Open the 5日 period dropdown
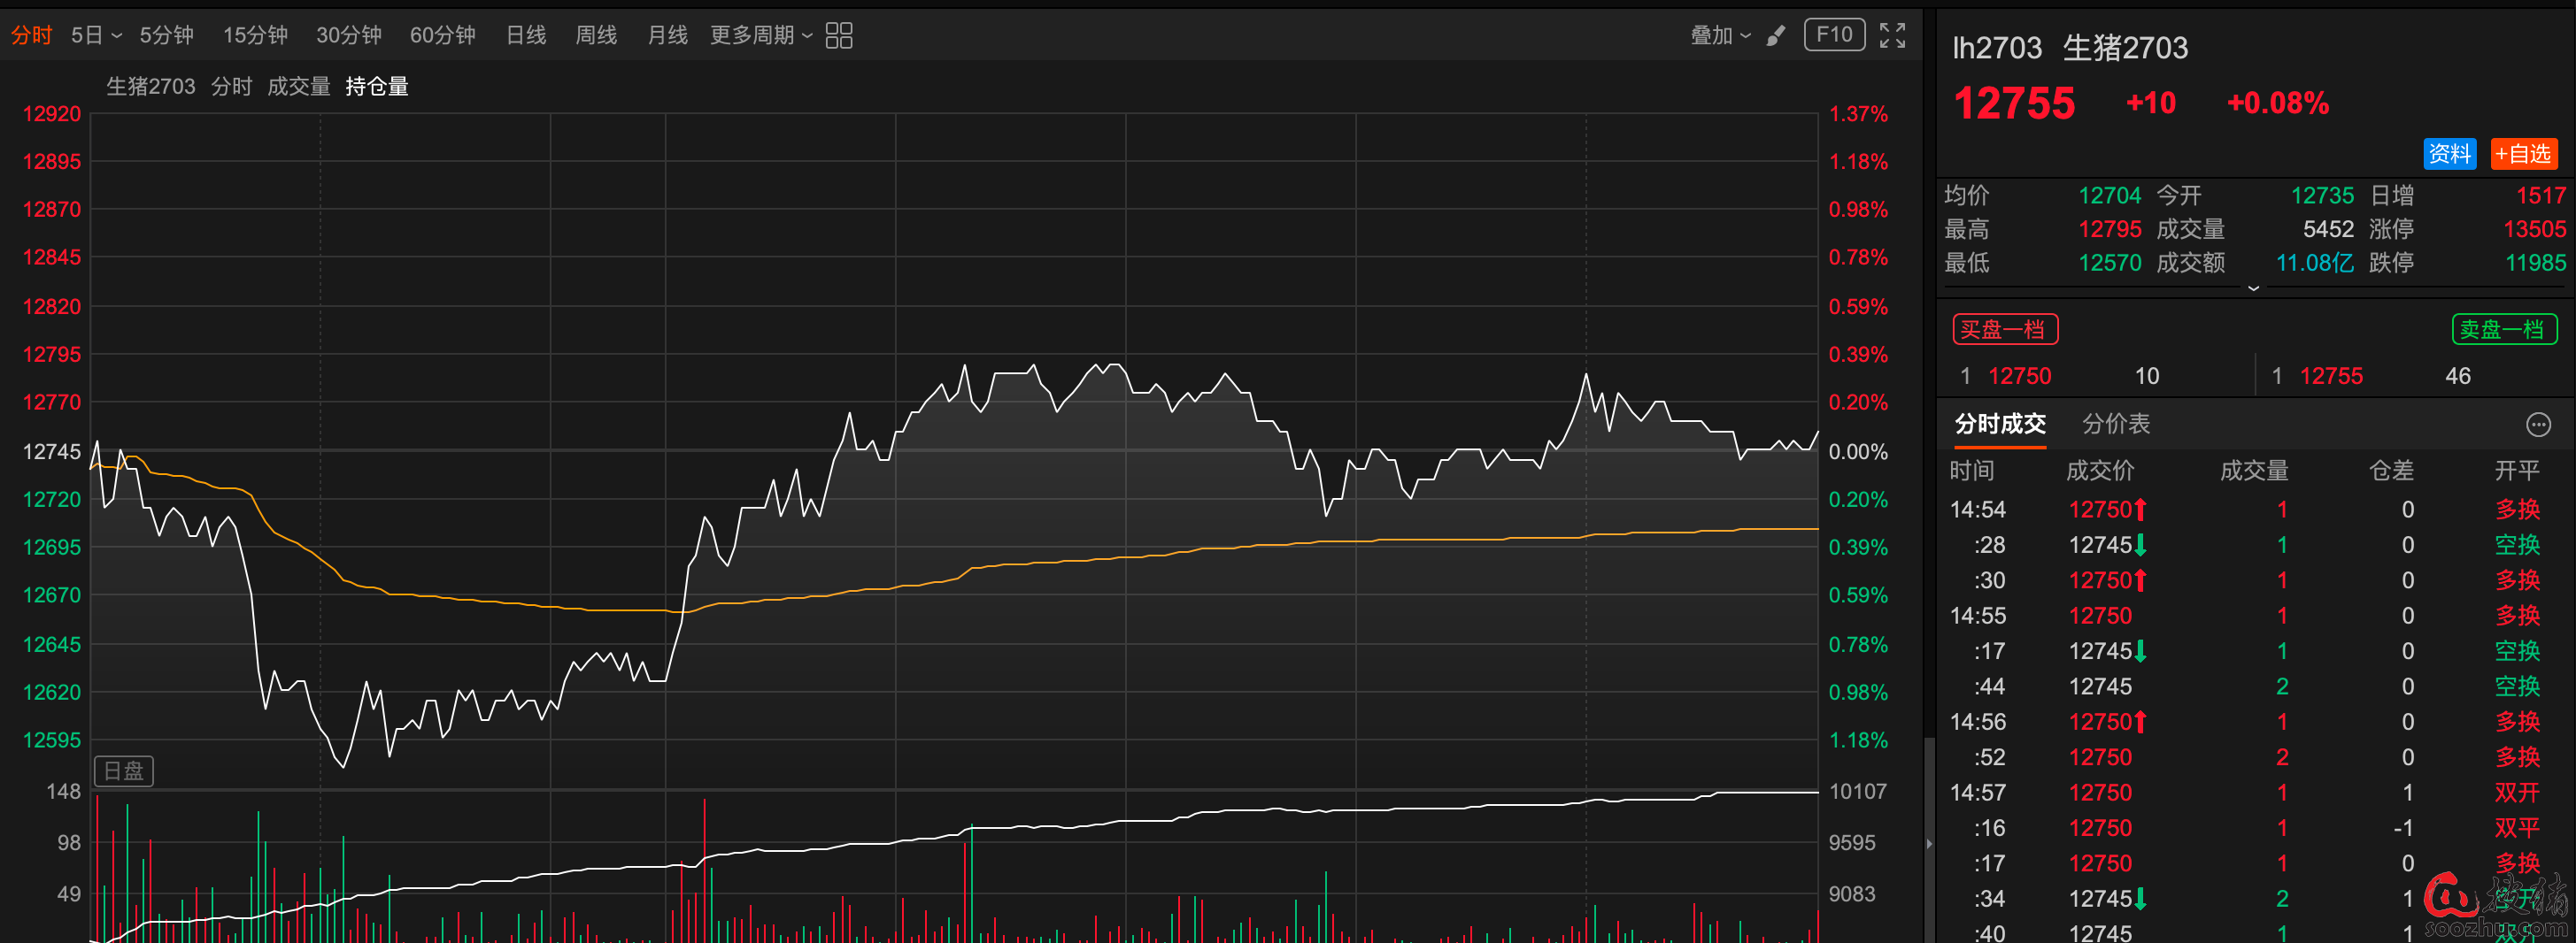 click(96, 36)
